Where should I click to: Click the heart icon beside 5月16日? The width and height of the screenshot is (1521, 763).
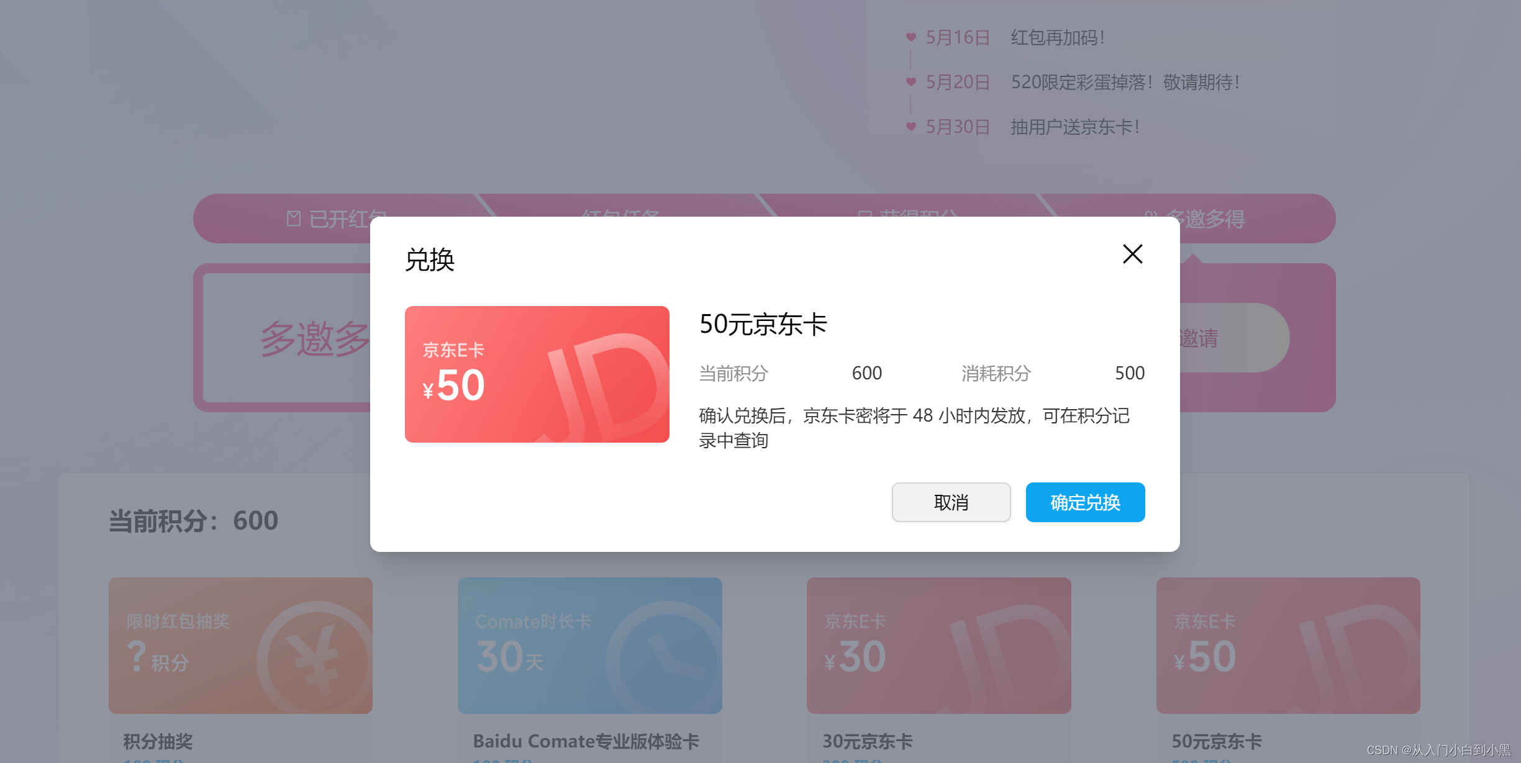pos(911,37)
